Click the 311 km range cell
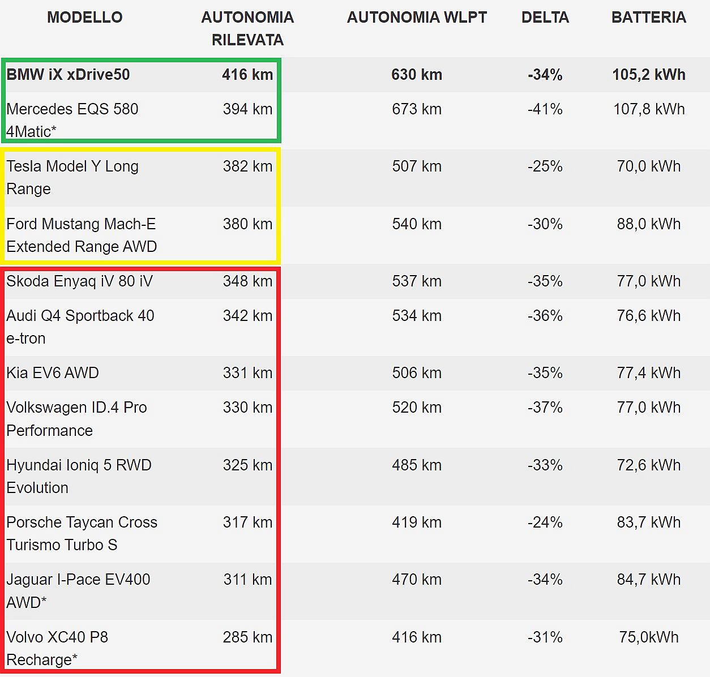This screenshot has width=710, height=677. pos(247,579)
